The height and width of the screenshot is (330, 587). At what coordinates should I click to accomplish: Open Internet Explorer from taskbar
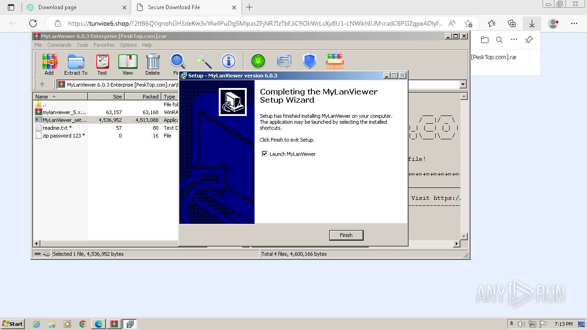coord(36,324)
